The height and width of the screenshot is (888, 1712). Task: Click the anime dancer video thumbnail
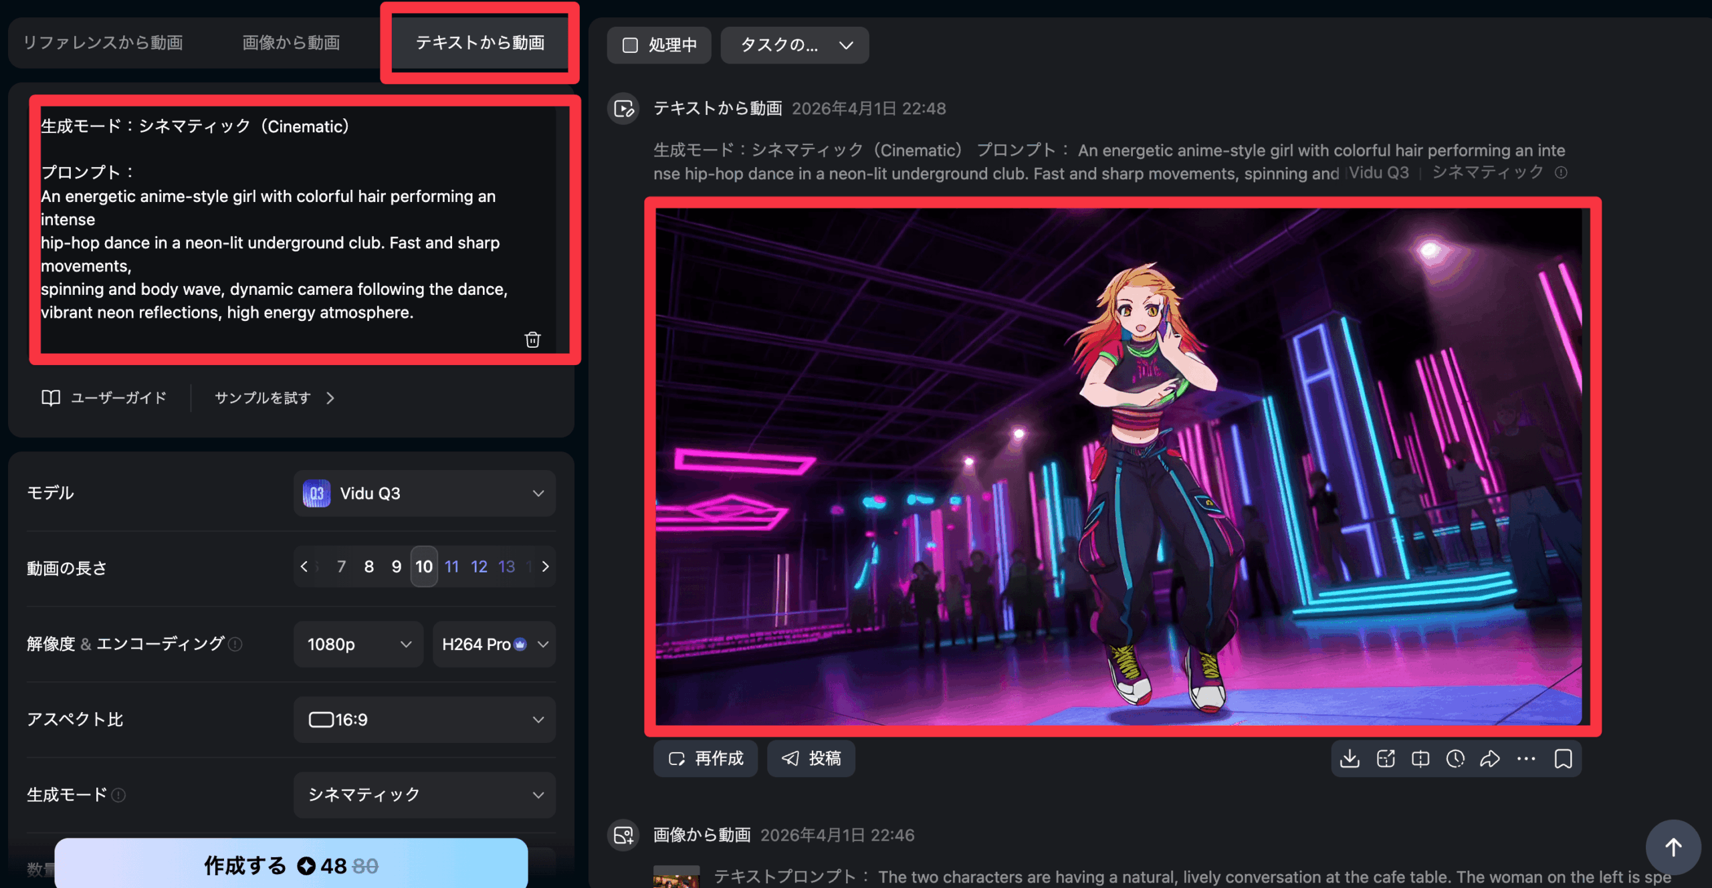point(1118,466)
